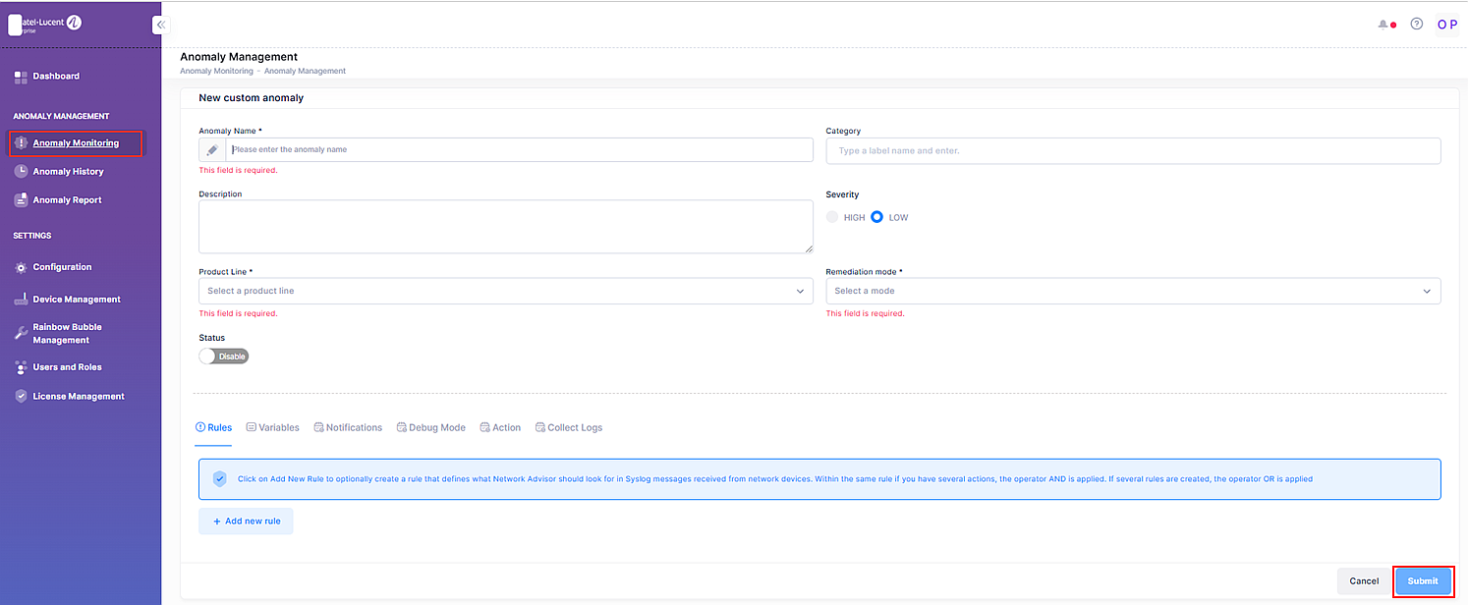Open Anomaly History clock icon

coord(21,172)
